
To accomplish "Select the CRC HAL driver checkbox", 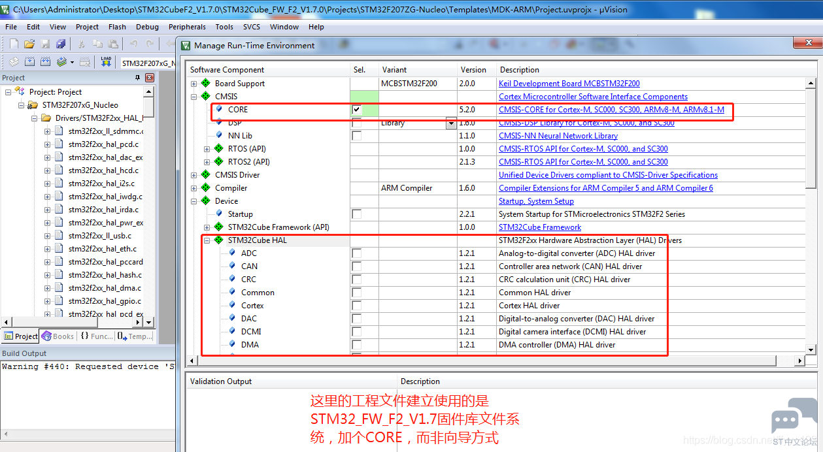I will 356,280.
